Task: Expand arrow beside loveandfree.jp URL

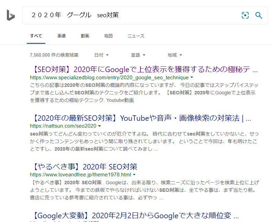Action: (134, 175)
